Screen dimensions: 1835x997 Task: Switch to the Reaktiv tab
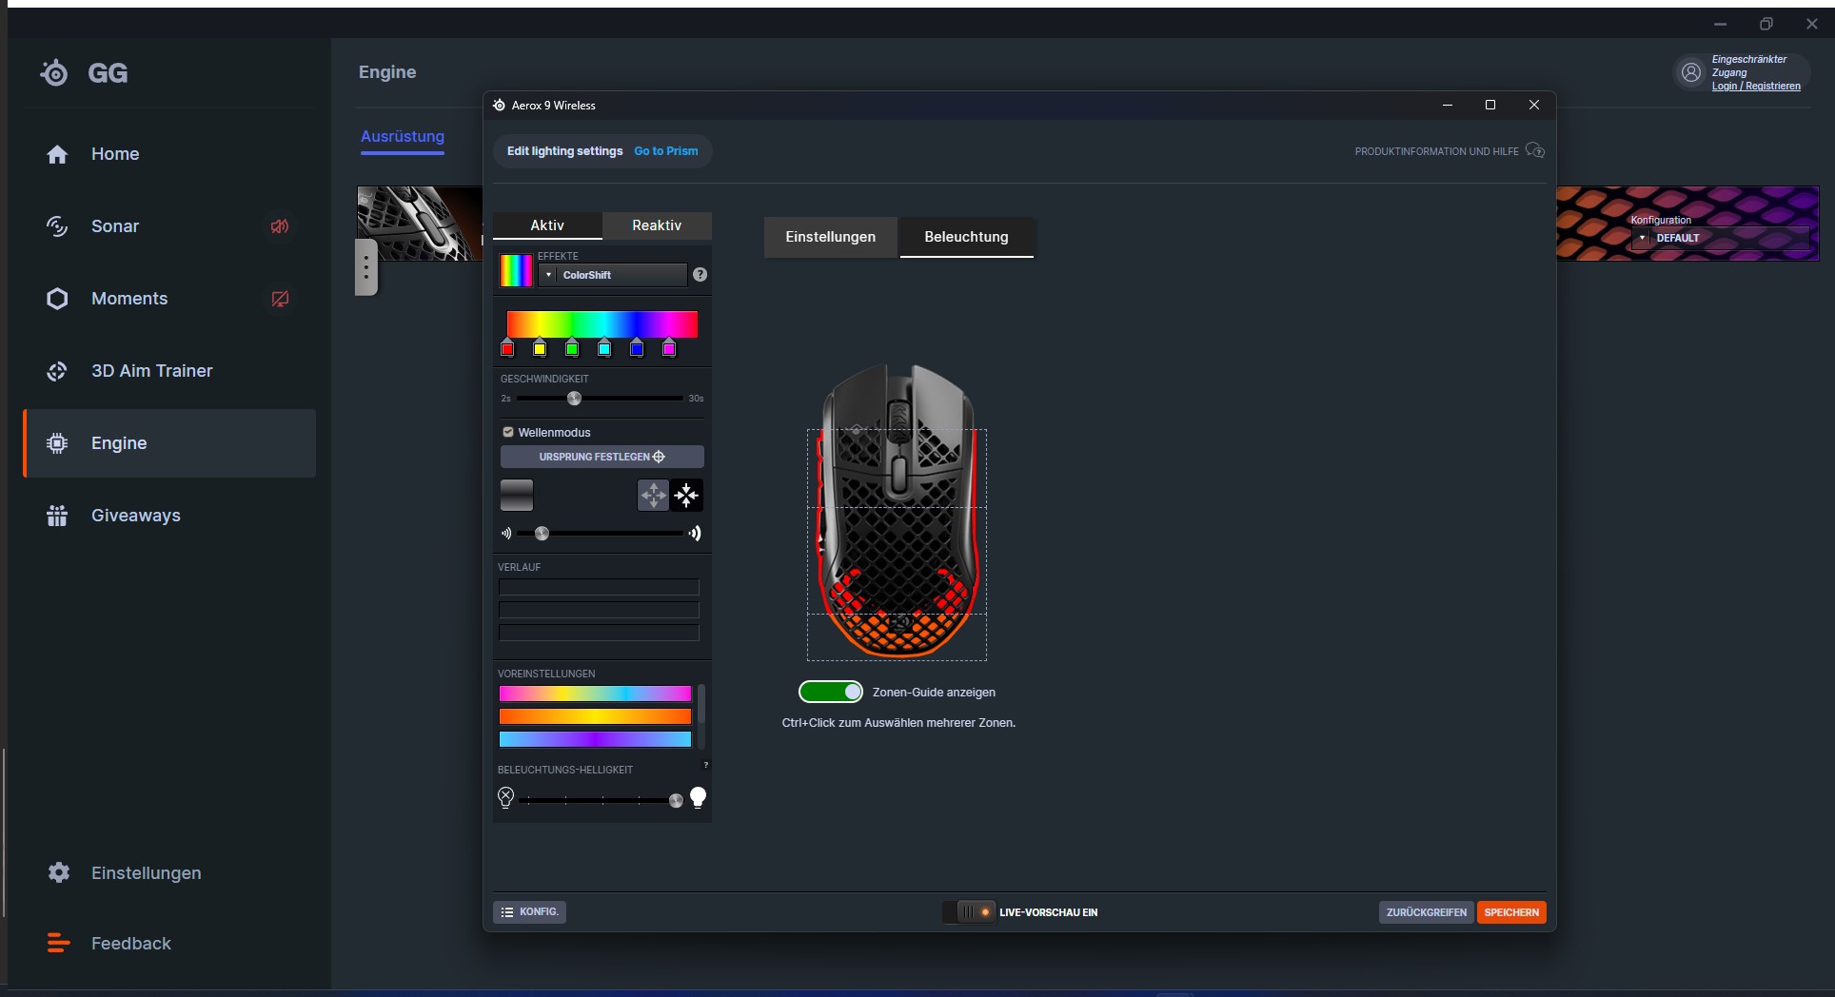pyautogui.click(x=657, y=225)
